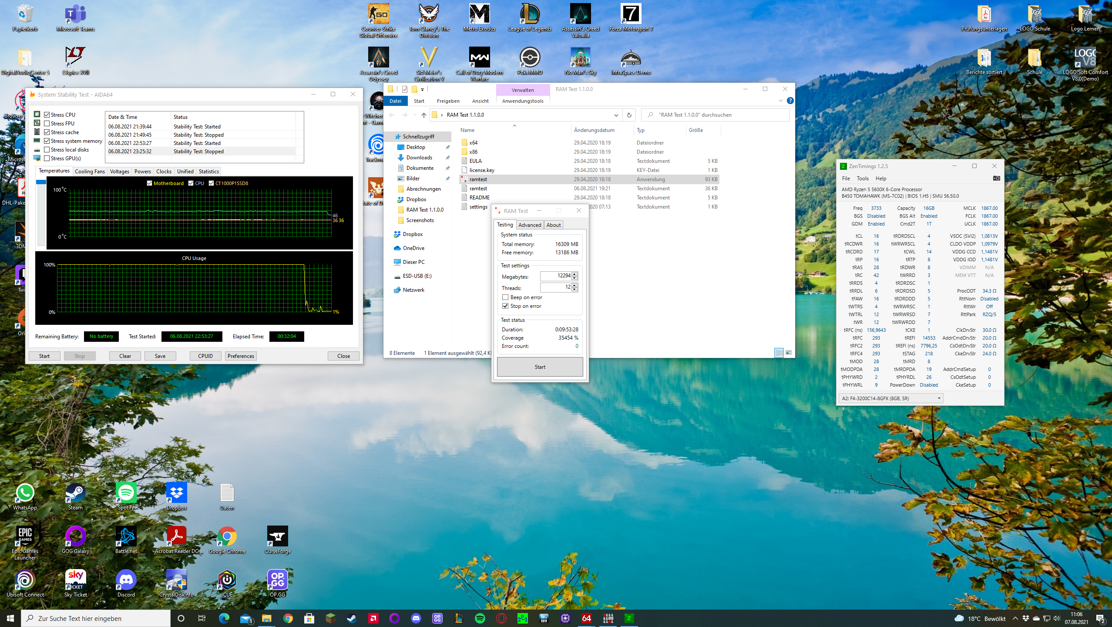Expand the Explorer ribbon chevron
1112x627 pixels.
pos(780,101)
